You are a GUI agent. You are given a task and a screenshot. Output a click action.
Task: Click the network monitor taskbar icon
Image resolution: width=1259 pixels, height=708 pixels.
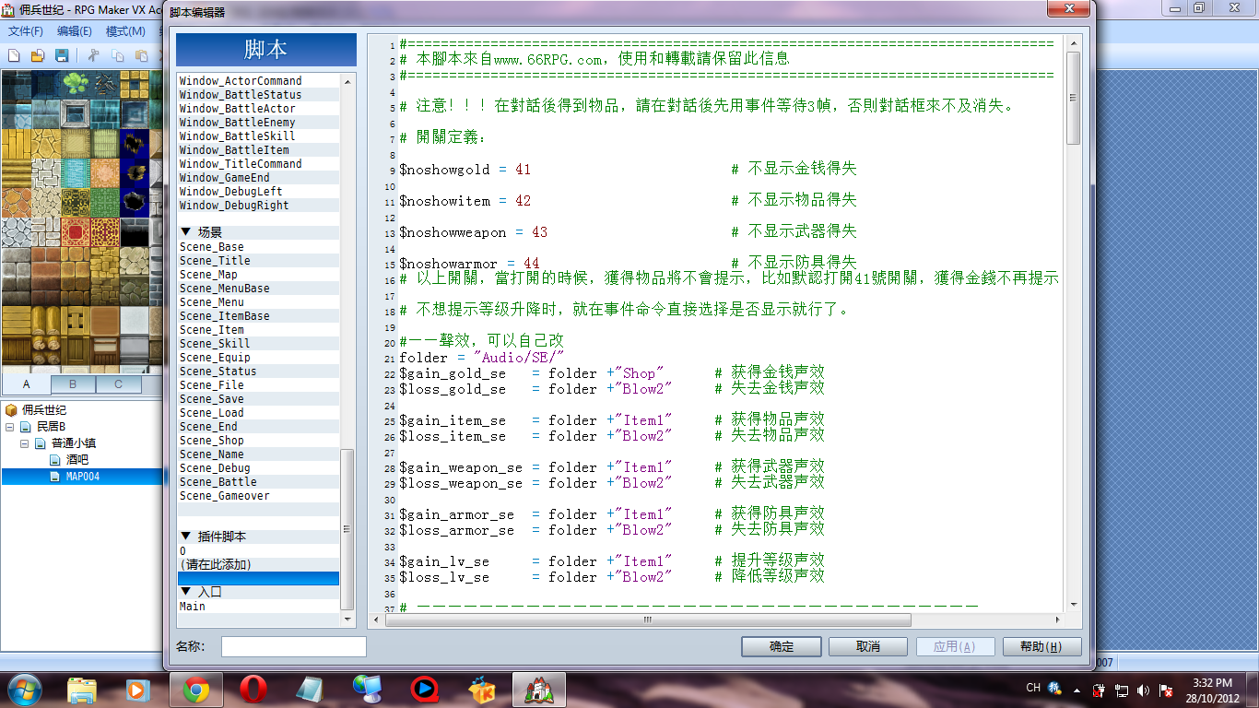tap(367, 690)
